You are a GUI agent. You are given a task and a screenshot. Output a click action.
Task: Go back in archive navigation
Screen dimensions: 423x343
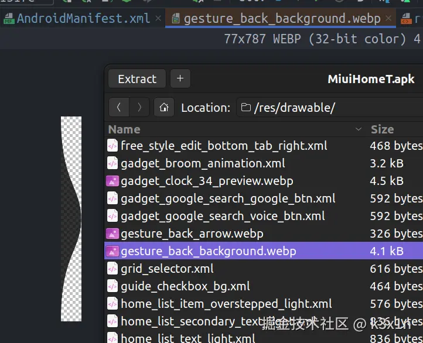(x=119, y=107)
